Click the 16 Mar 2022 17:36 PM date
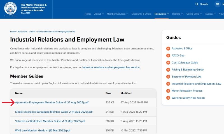Screen dimensions: 224x134 pyautogui.click(x=134, y=130)
